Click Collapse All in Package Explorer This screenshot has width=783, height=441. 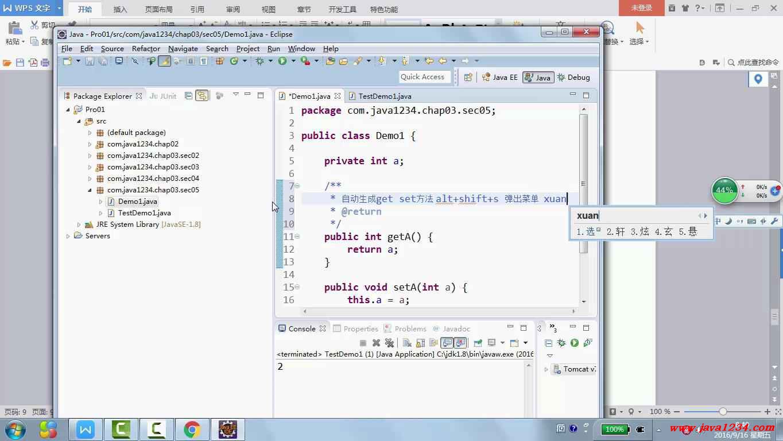[188, 96]
